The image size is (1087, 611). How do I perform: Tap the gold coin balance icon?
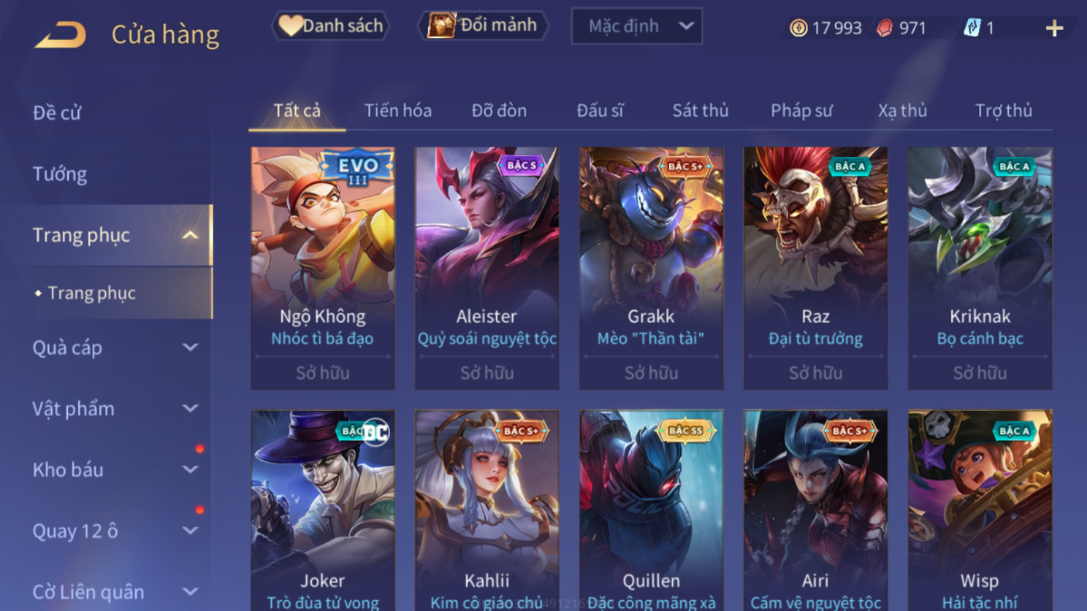[798, 28]
